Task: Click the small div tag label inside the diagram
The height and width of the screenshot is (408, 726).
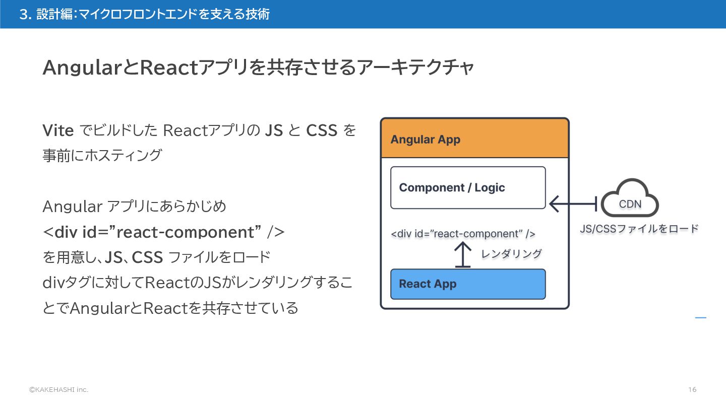Action: pyautogui.click(x=463, y=234)
